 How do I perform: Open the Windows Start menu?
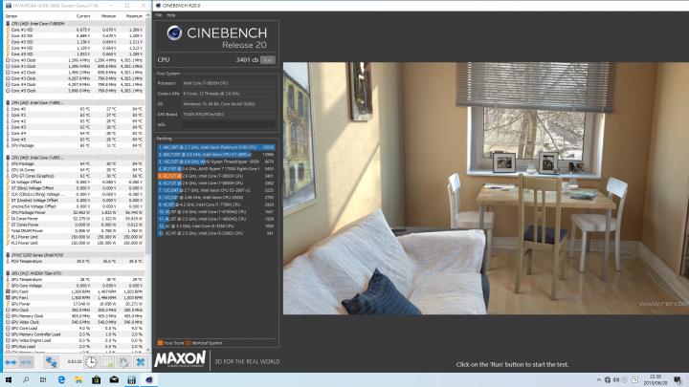(x=8, y=380)
